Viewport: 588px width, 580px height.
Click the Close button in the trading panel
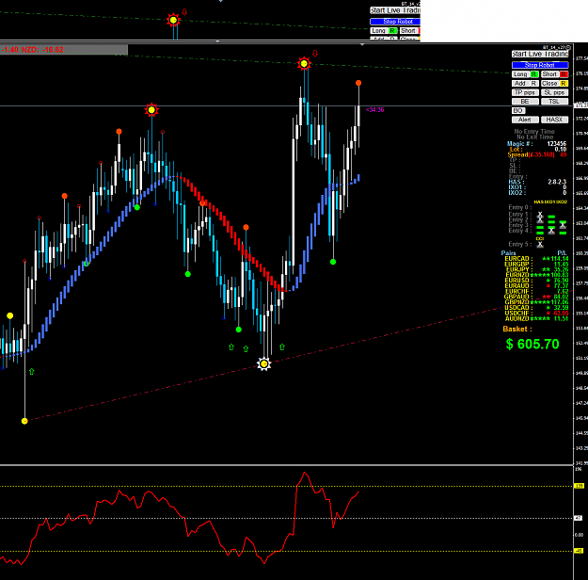tap(549, 84)
